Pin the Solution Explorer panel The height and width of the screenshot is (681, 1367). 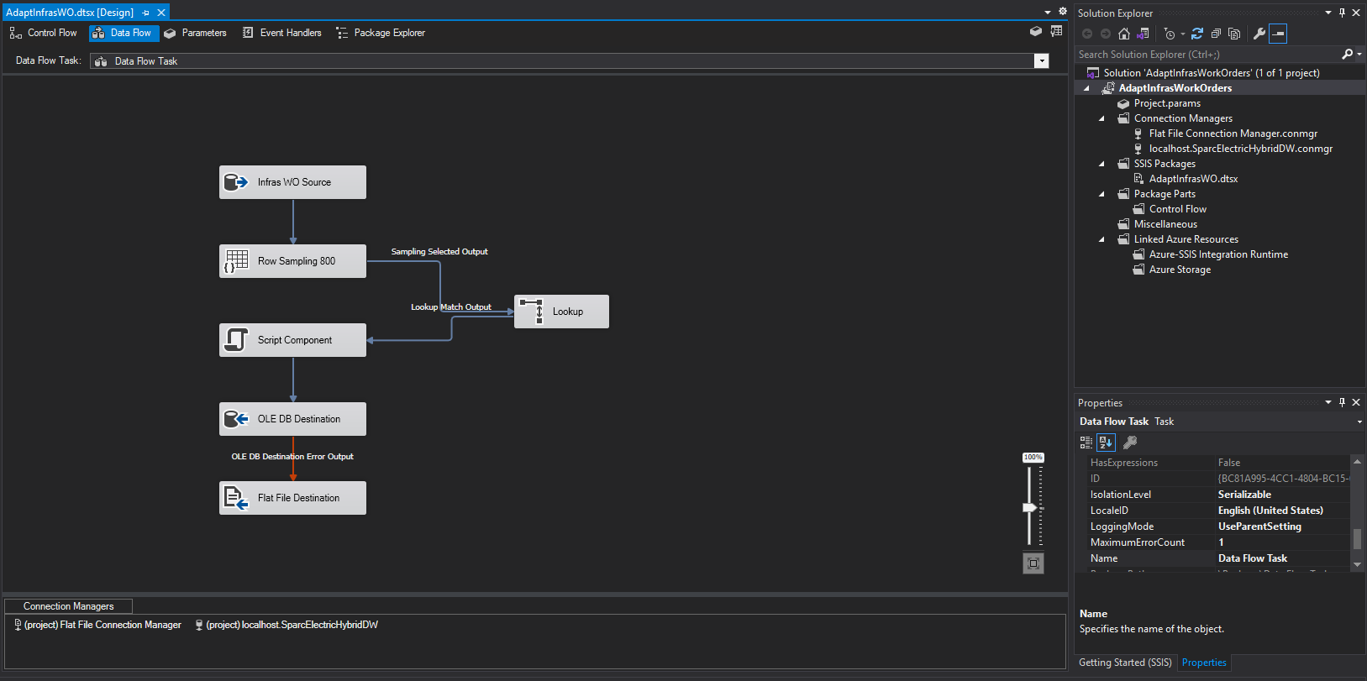(x=1342, y=13)
